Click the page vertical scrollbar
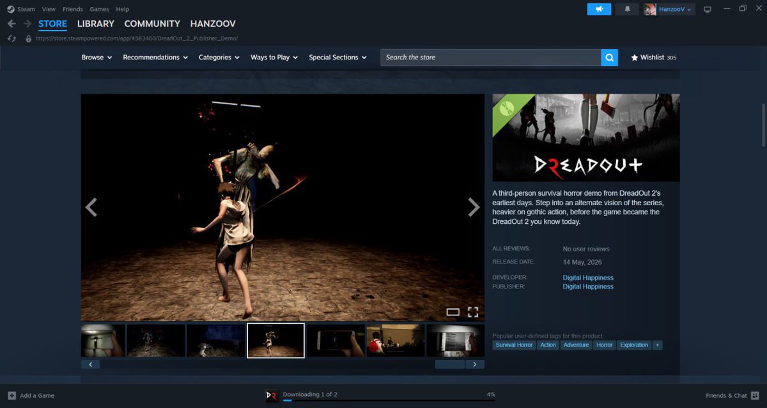 (x=763, y=125)
